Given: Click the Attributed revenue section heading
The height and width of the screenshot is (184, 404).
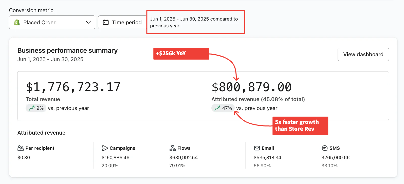Looking at the screenshot, I should coord(41,133).
